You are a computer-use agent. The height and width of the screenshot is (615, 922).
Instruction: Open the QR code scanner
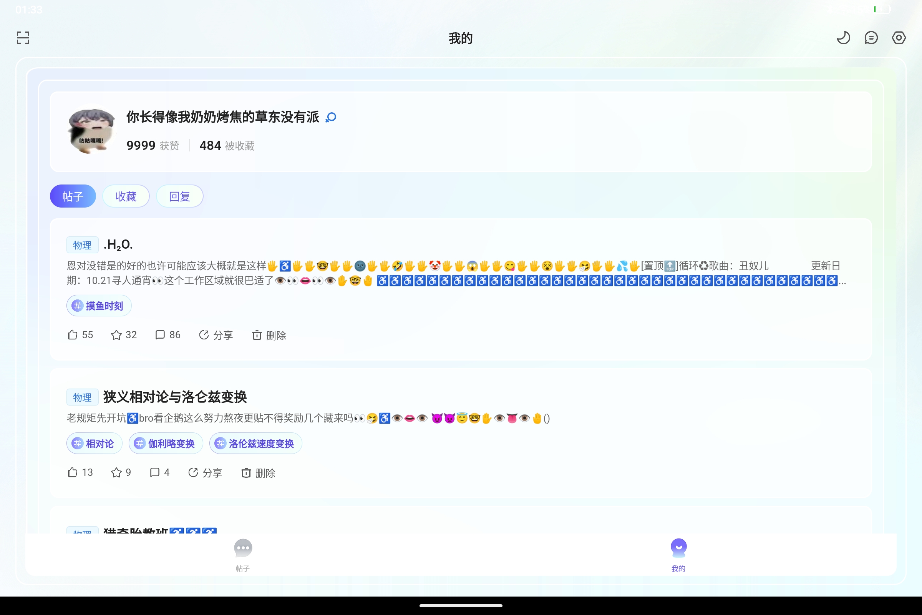tap(22, 38)
